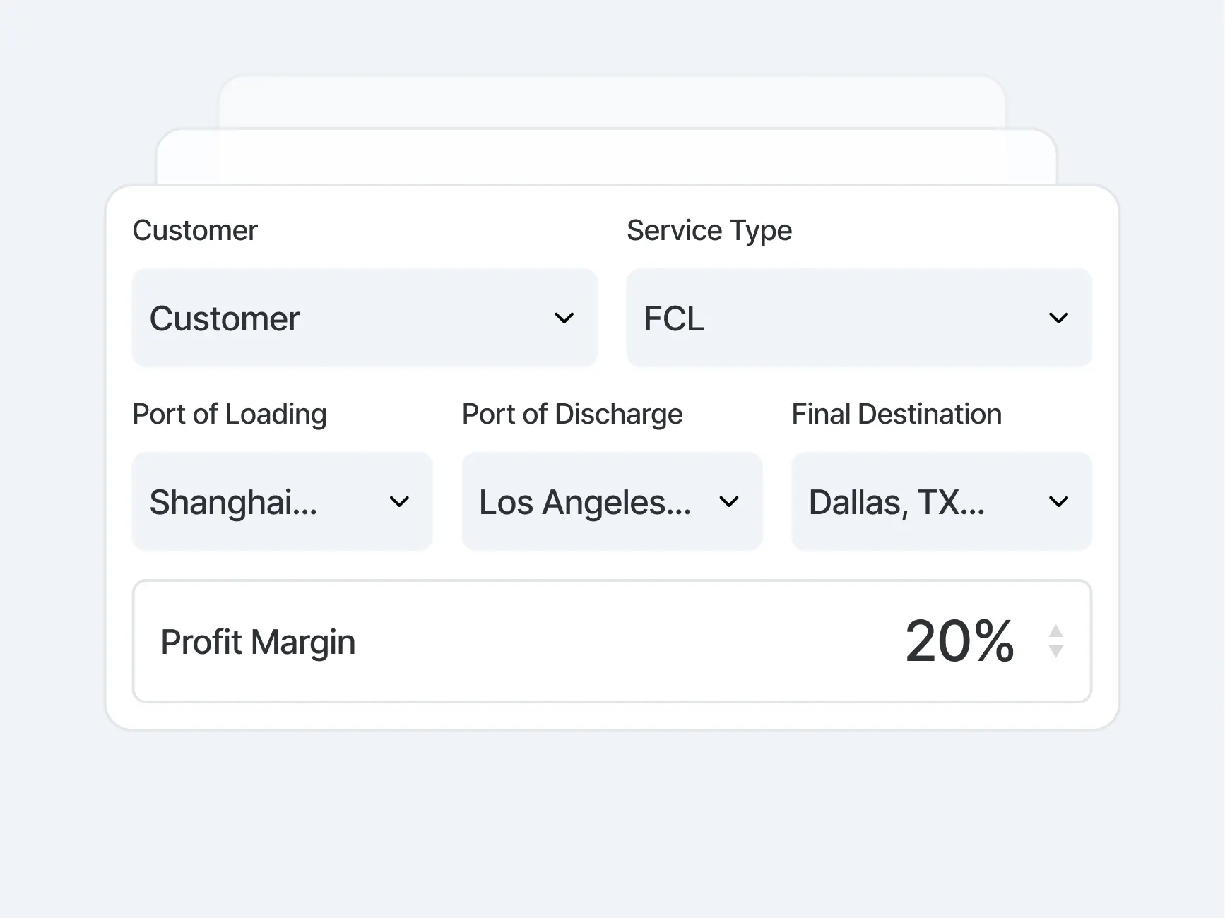The image size is (1225, 918).
Task: Click the chevron next to Shanghai
Action: point(399,502)
